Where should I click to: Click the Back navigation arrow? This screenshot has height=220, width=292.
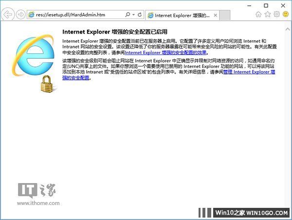(7, 14)
